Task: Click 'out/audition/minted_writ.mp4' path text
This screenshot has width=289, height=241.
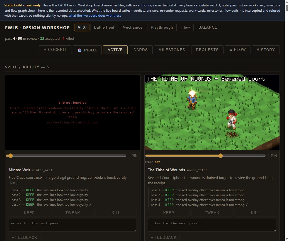Action: coord(73,123)
